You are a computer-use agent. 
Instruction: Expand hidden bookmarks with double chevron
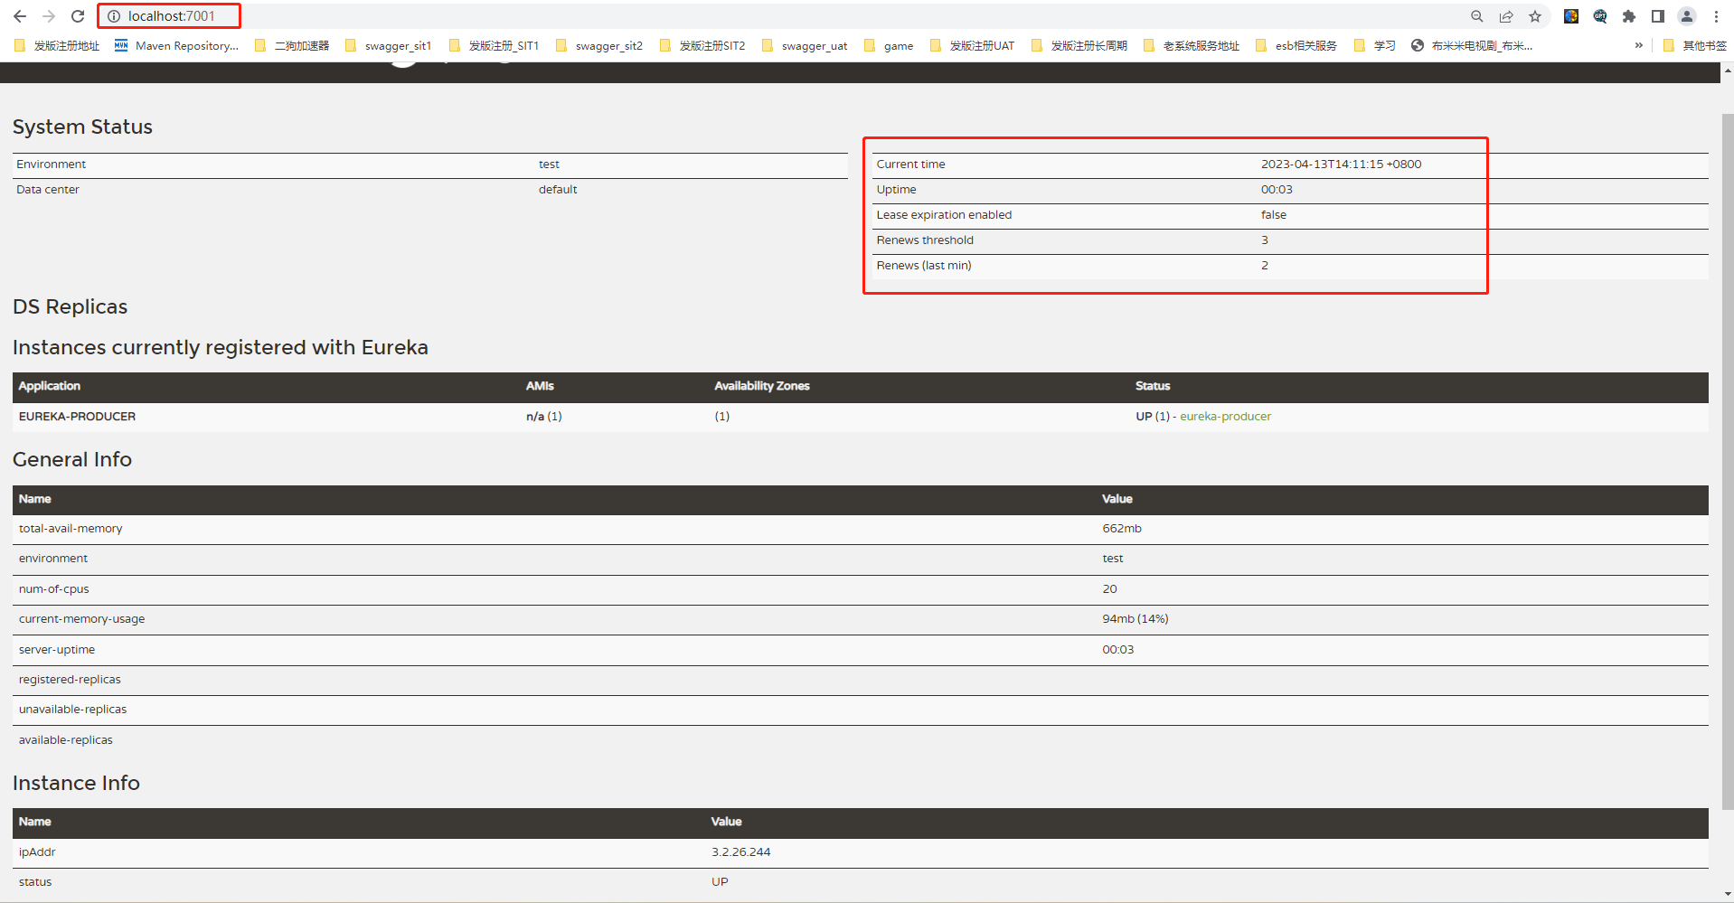pos(1638,45)
